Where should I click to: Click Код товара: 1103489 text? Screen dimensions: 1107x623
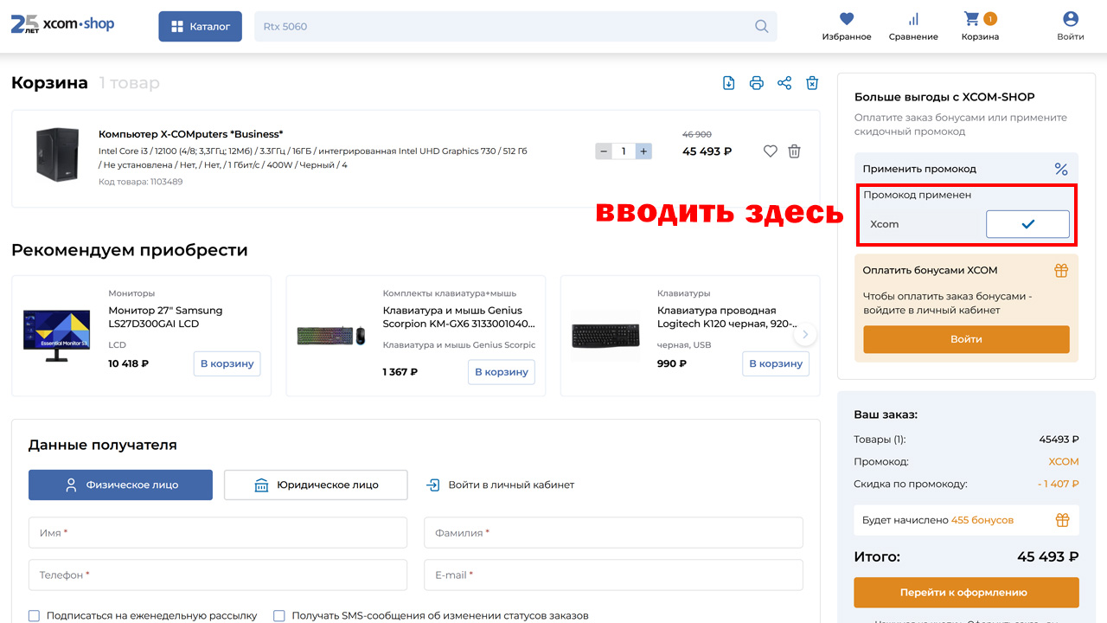(x=140, y=182)
